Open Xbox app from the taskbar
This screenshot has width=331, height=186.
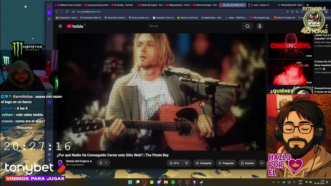tap(152, 182)
